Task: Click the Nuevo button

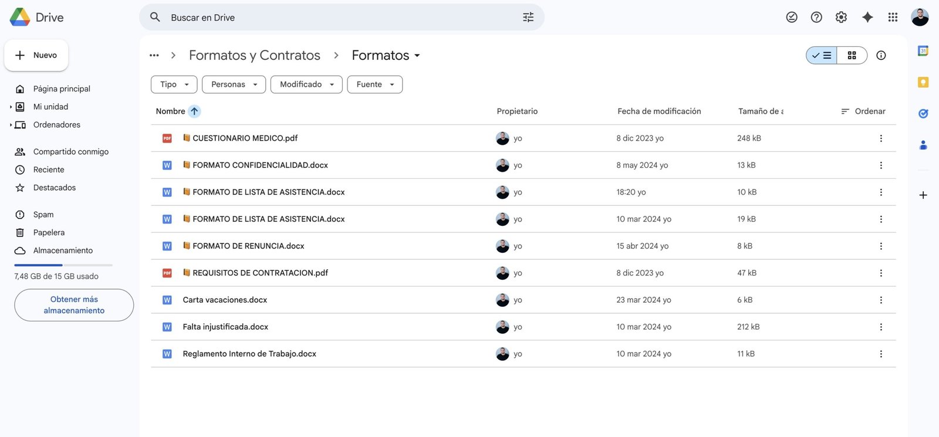Action: [x=36, y=55]
